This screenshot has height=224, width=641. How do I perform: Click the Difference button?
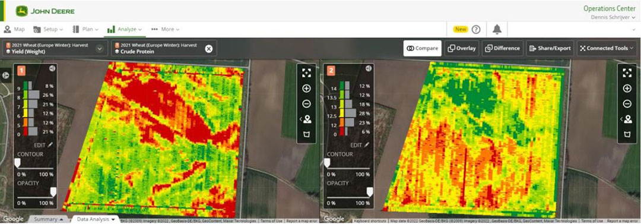503,48
